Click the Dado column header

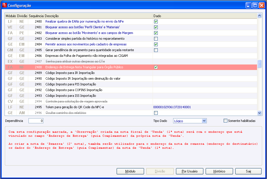coord(204,16)
